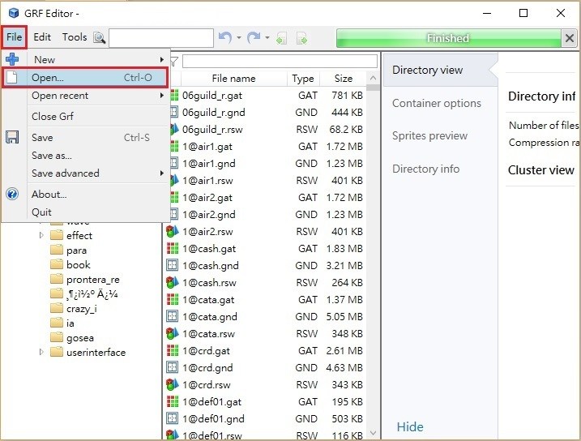Select the book folder
The height and width of the screenshot is (441, 581).
point(78,264)
